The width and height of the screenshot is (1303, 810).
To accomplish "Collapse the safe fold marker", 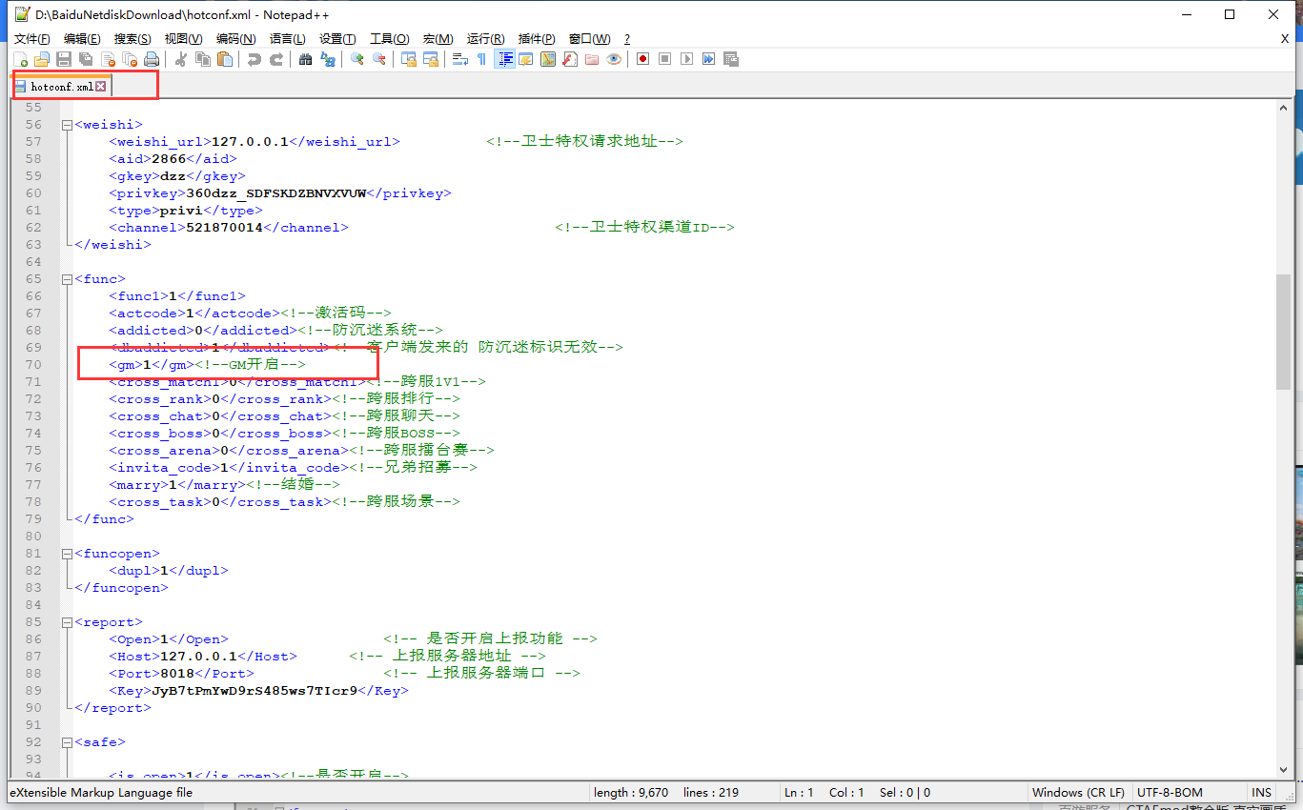I will coord(66,742).
